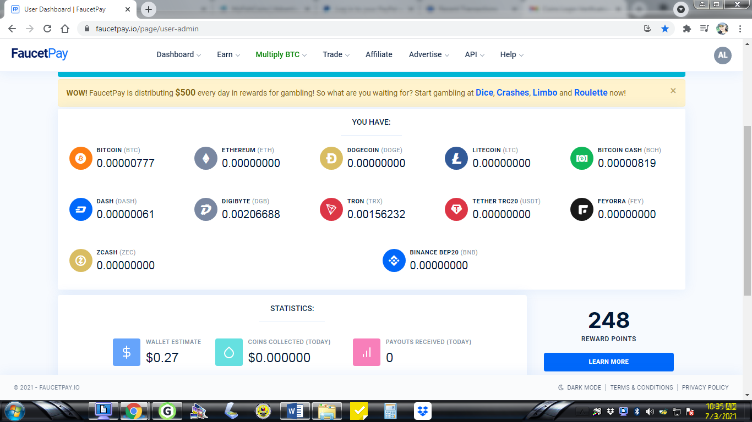This screenshot has height=422, width=752.
Task: Expand the API dropdown menu
Action: [x=475, y=55]
